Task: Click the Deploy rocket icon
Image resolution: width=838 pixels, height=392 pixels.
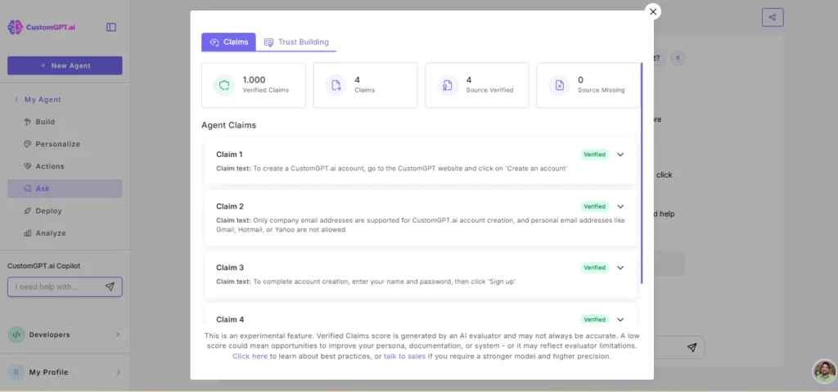Action: click(x=28, y=211)
